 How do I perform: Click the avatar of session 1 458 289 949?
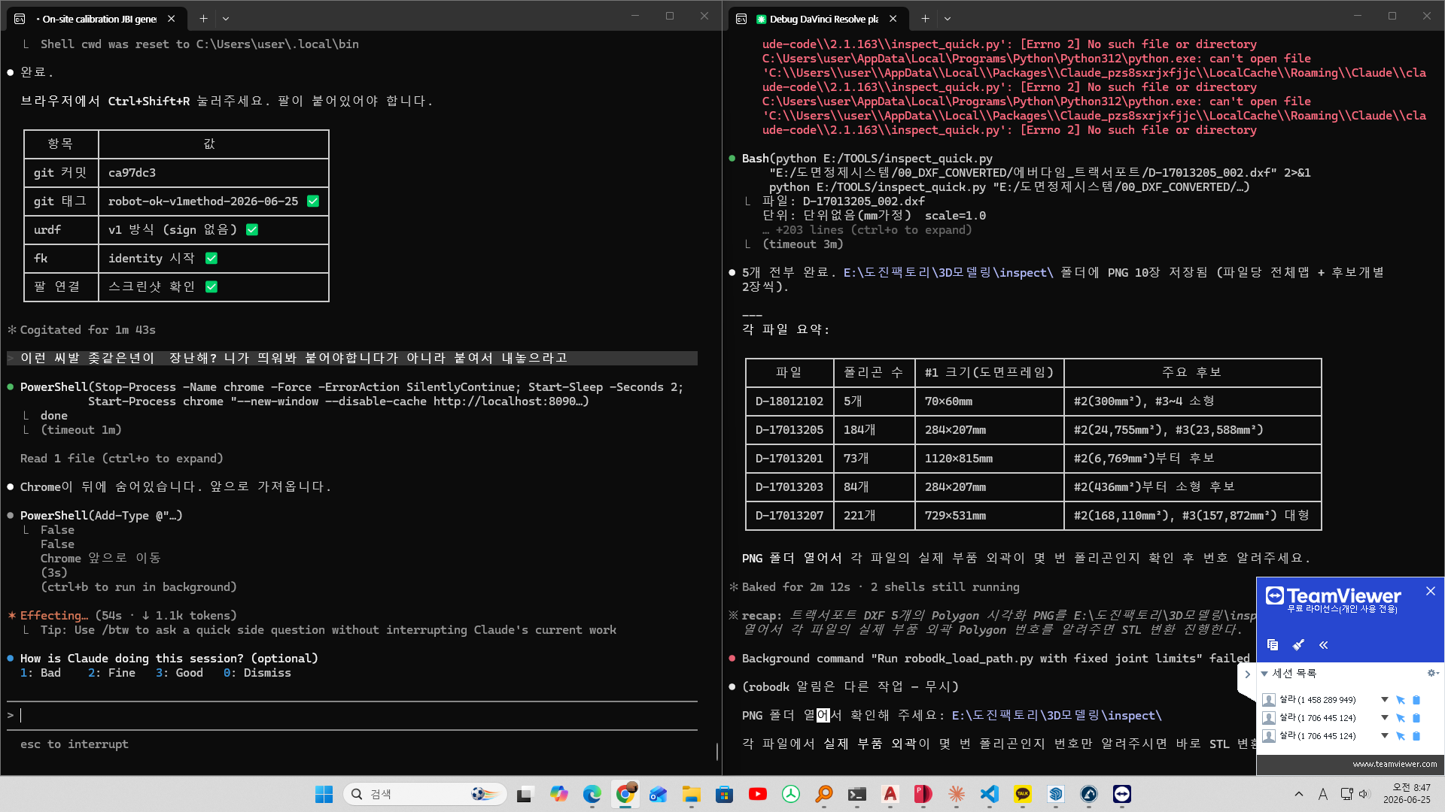(1269, 700)
